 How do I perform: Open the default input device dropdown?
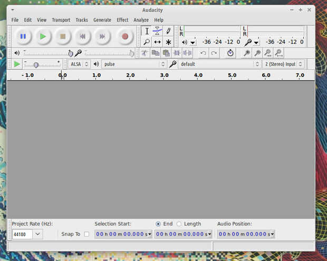pos(219,64)
